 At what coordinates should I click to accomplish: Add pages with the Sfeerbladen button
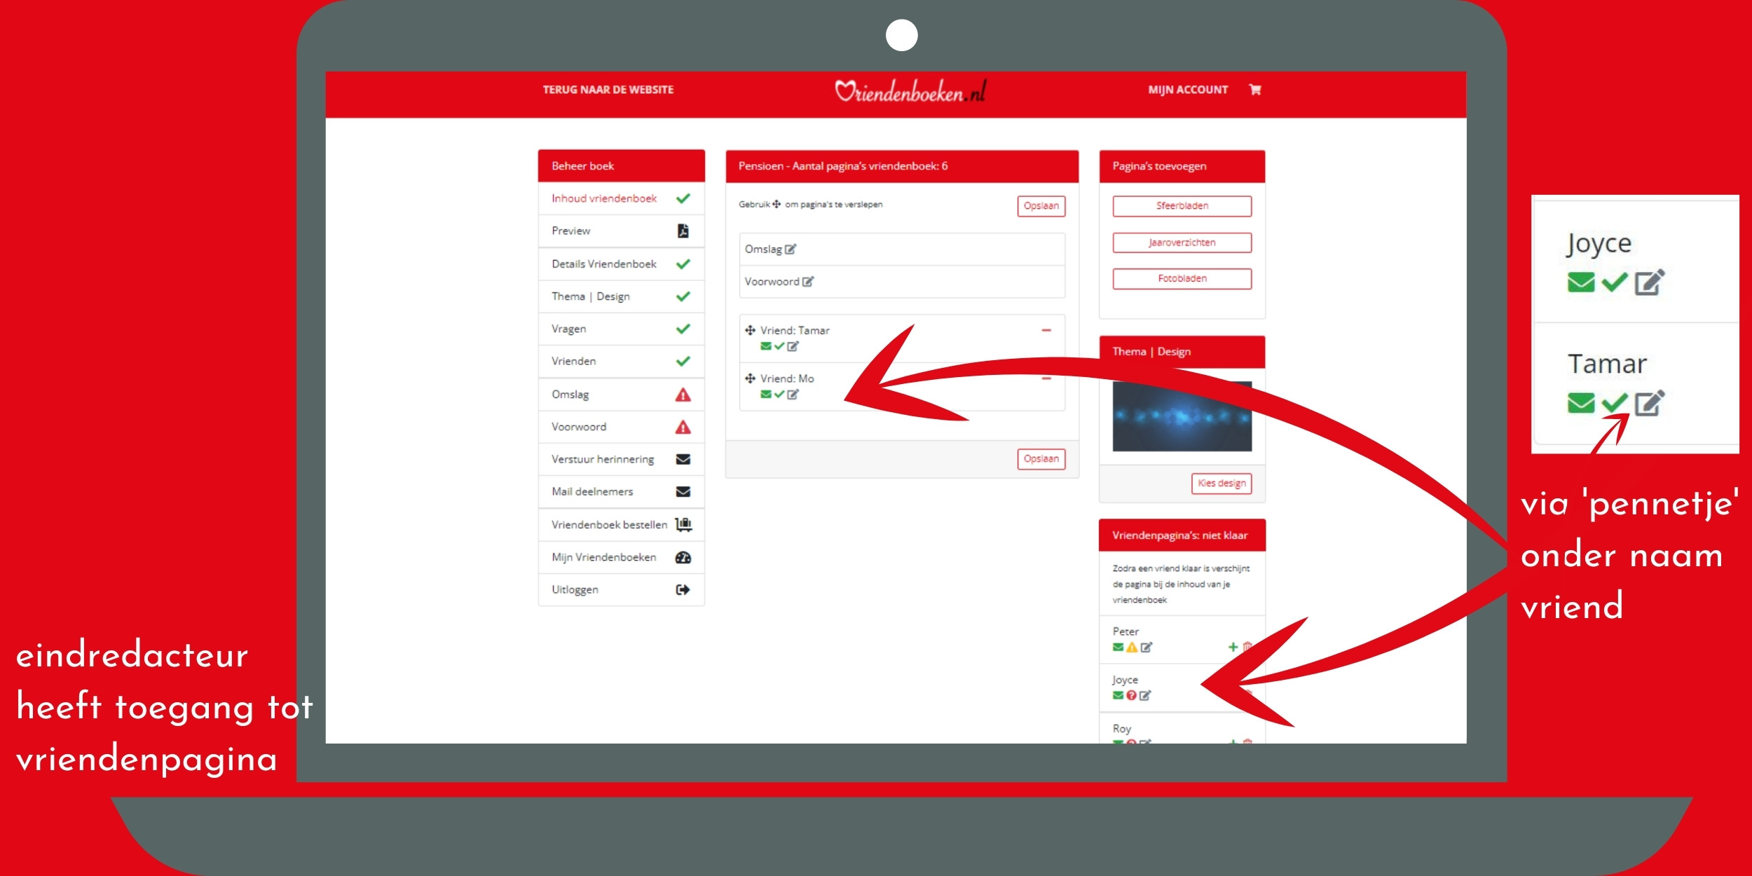coord(1182,206)
